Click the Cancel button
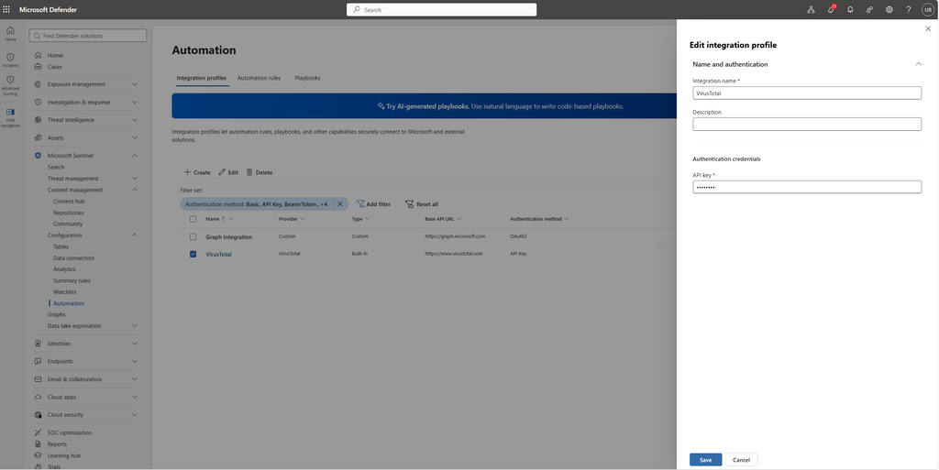Screen dimensions: 939x470 click(x=741, y=460)
